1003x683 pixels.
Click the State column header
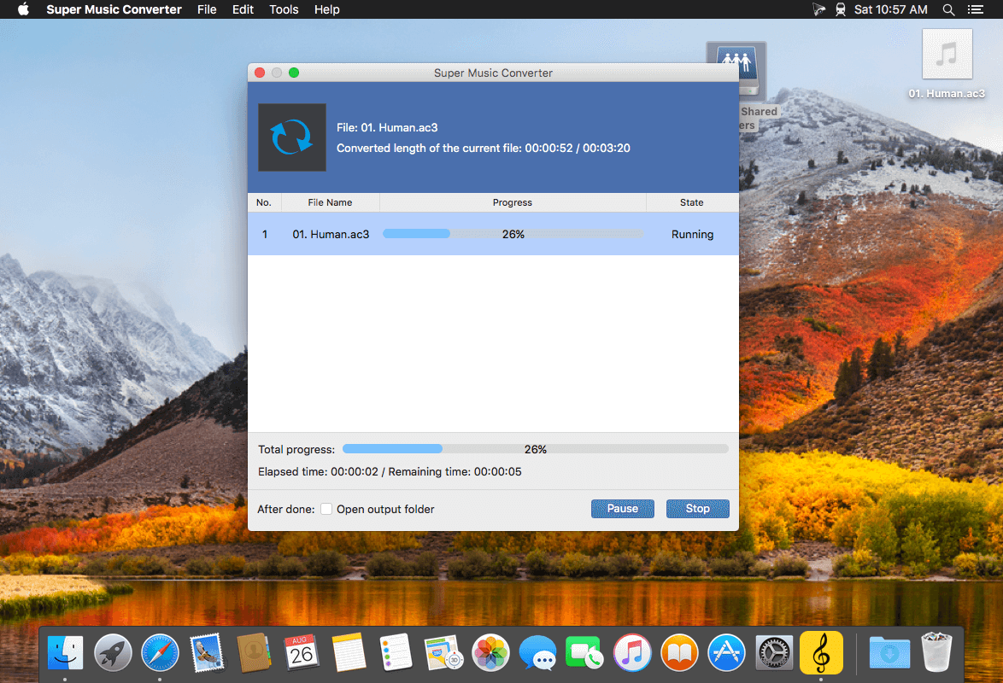coord(691,202)
